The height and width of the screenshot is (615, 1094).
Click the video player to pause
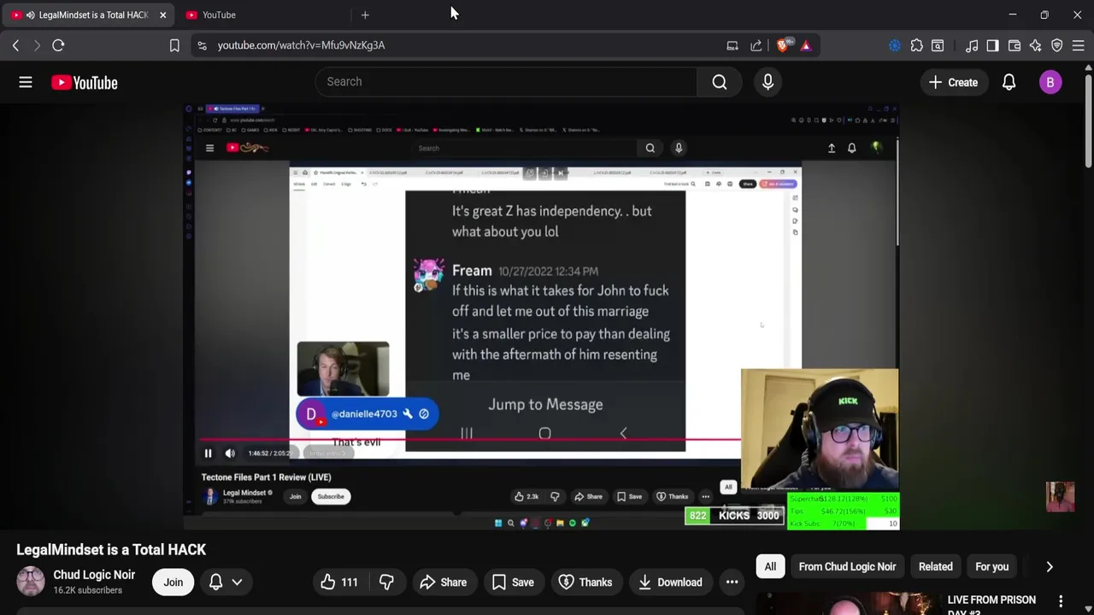[541, 316]
